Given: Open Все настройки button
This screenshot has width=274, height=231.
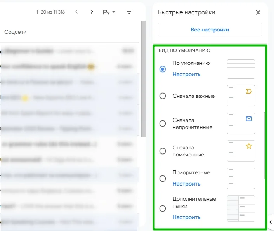Looking at the screenshot, I should click(210, 30).
